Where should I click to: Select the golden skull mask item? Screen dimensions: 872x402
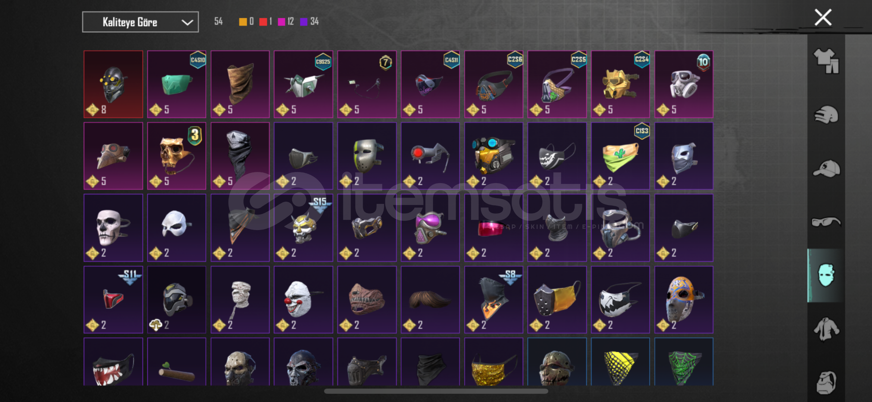click(176, 156)
